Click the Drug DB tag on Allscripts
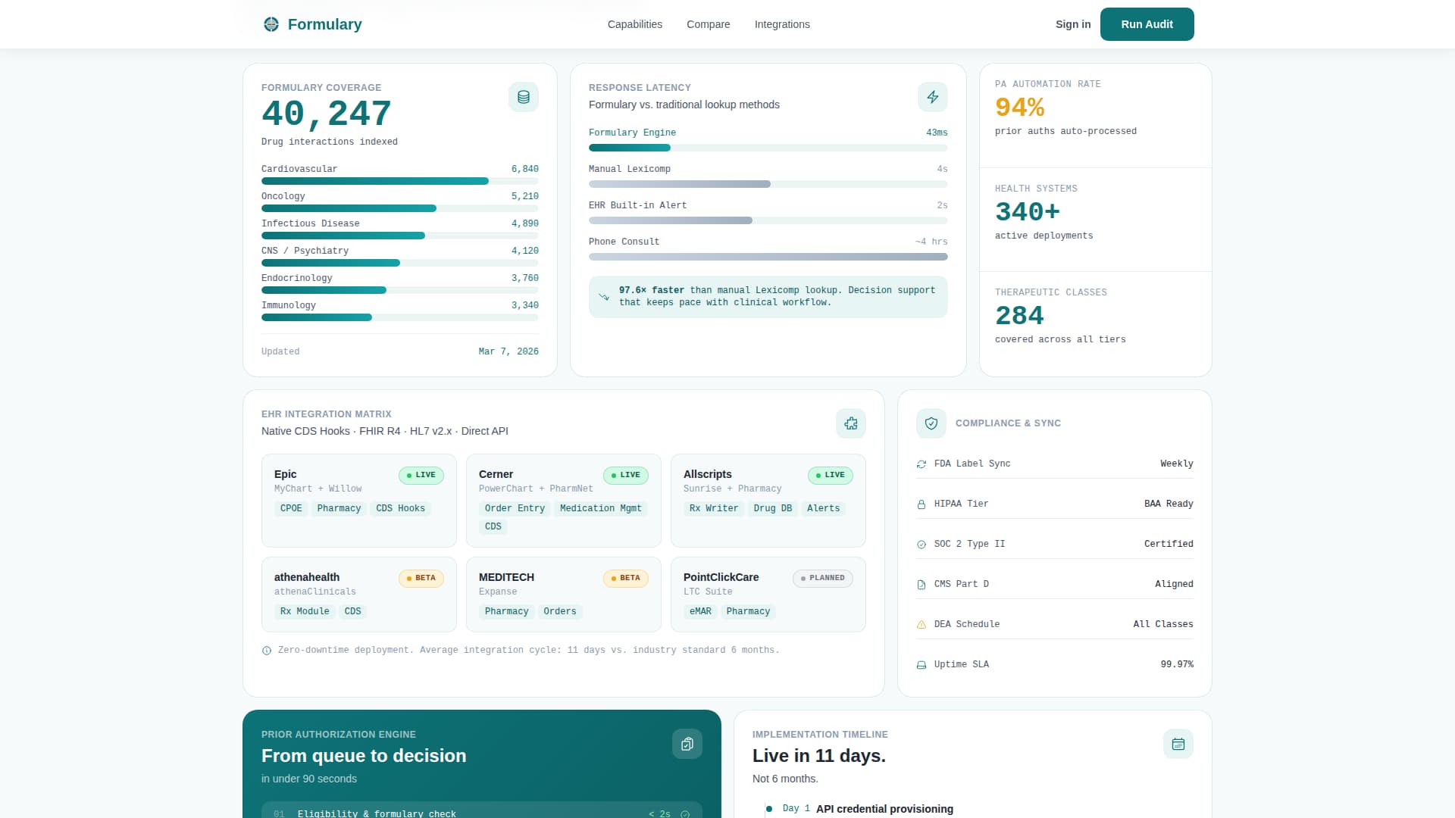 (x=773, y=508)
